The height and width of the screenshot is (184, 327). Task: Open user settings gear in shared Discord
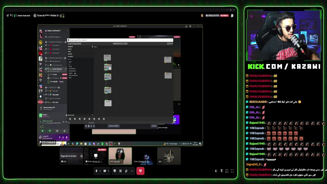(x=66, y=137)
